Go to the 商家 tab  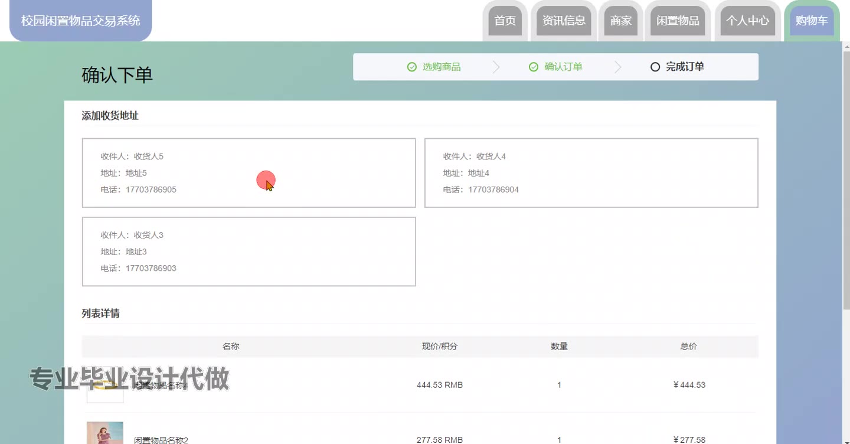coord(620,21)
